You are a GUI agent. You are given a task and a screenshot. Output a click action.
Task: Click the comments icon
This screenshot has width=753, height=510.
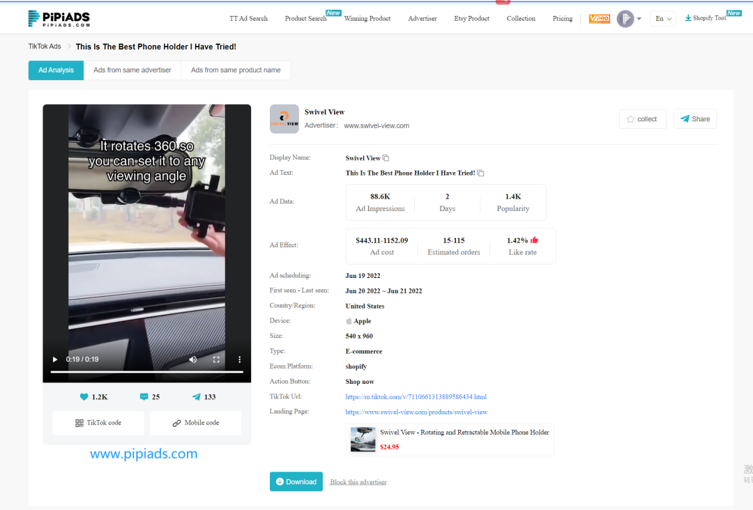pyautogui.click(x=144, y=396)
